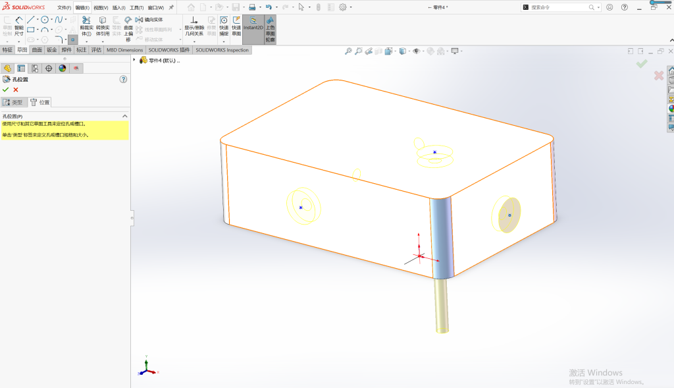This screenshot has height=388, width=674.
Task: Select Mirror Entities (镜向实体)
Action: point(149,20)
